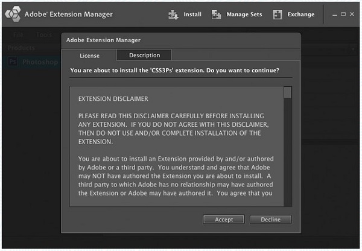362x251 pixels.
Task: Click the disclaimer scrollbar thumb
Action: pyautogui.click(x=288, y=92)
